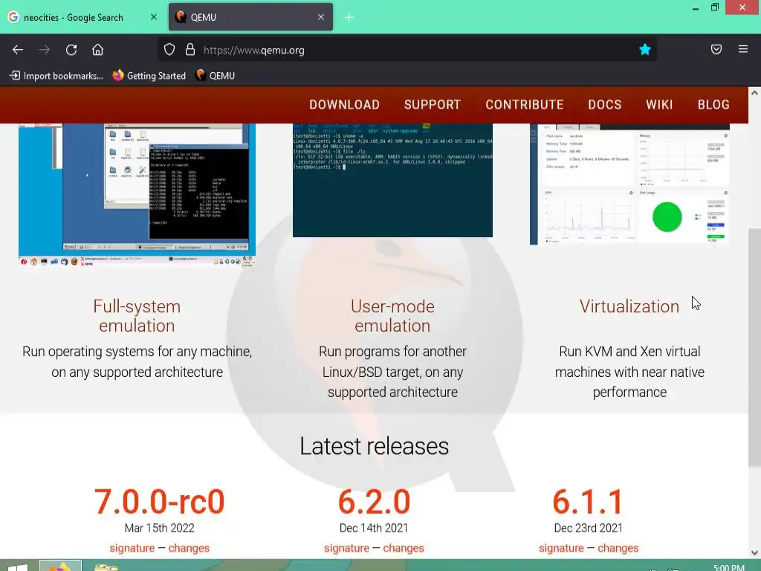Click the Mar 15th 2022 release date
Viewport: 761px width, 571px height.
159,528
